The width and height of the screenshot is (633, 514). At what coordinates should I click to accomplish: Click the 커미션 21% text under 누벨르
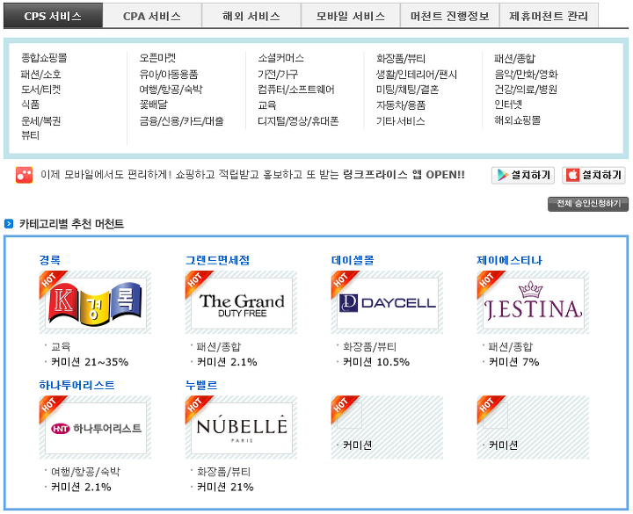coord(225,487)
